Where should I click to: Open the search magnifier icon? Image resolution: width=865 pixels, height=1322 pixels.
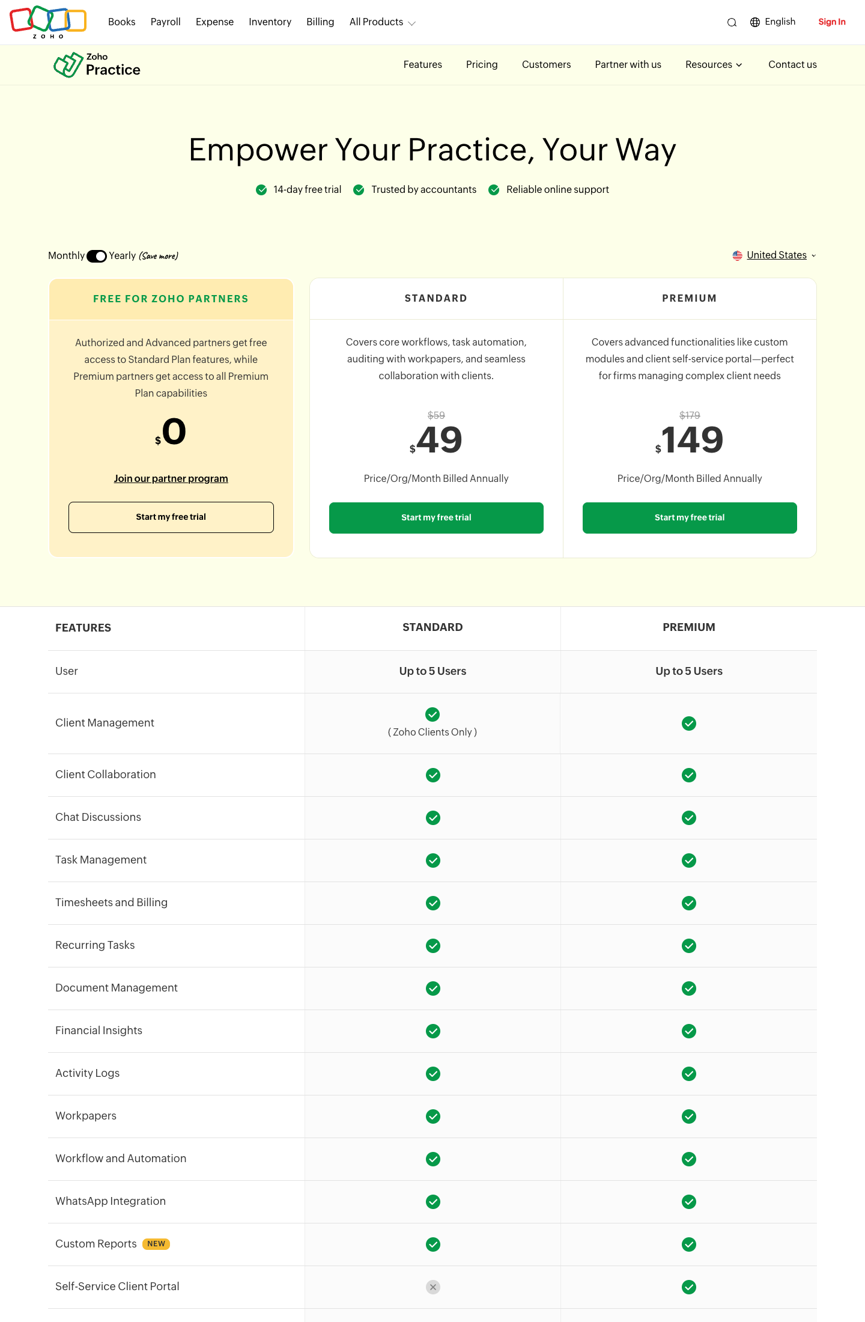pyautogui.click(x=732, y=22)
